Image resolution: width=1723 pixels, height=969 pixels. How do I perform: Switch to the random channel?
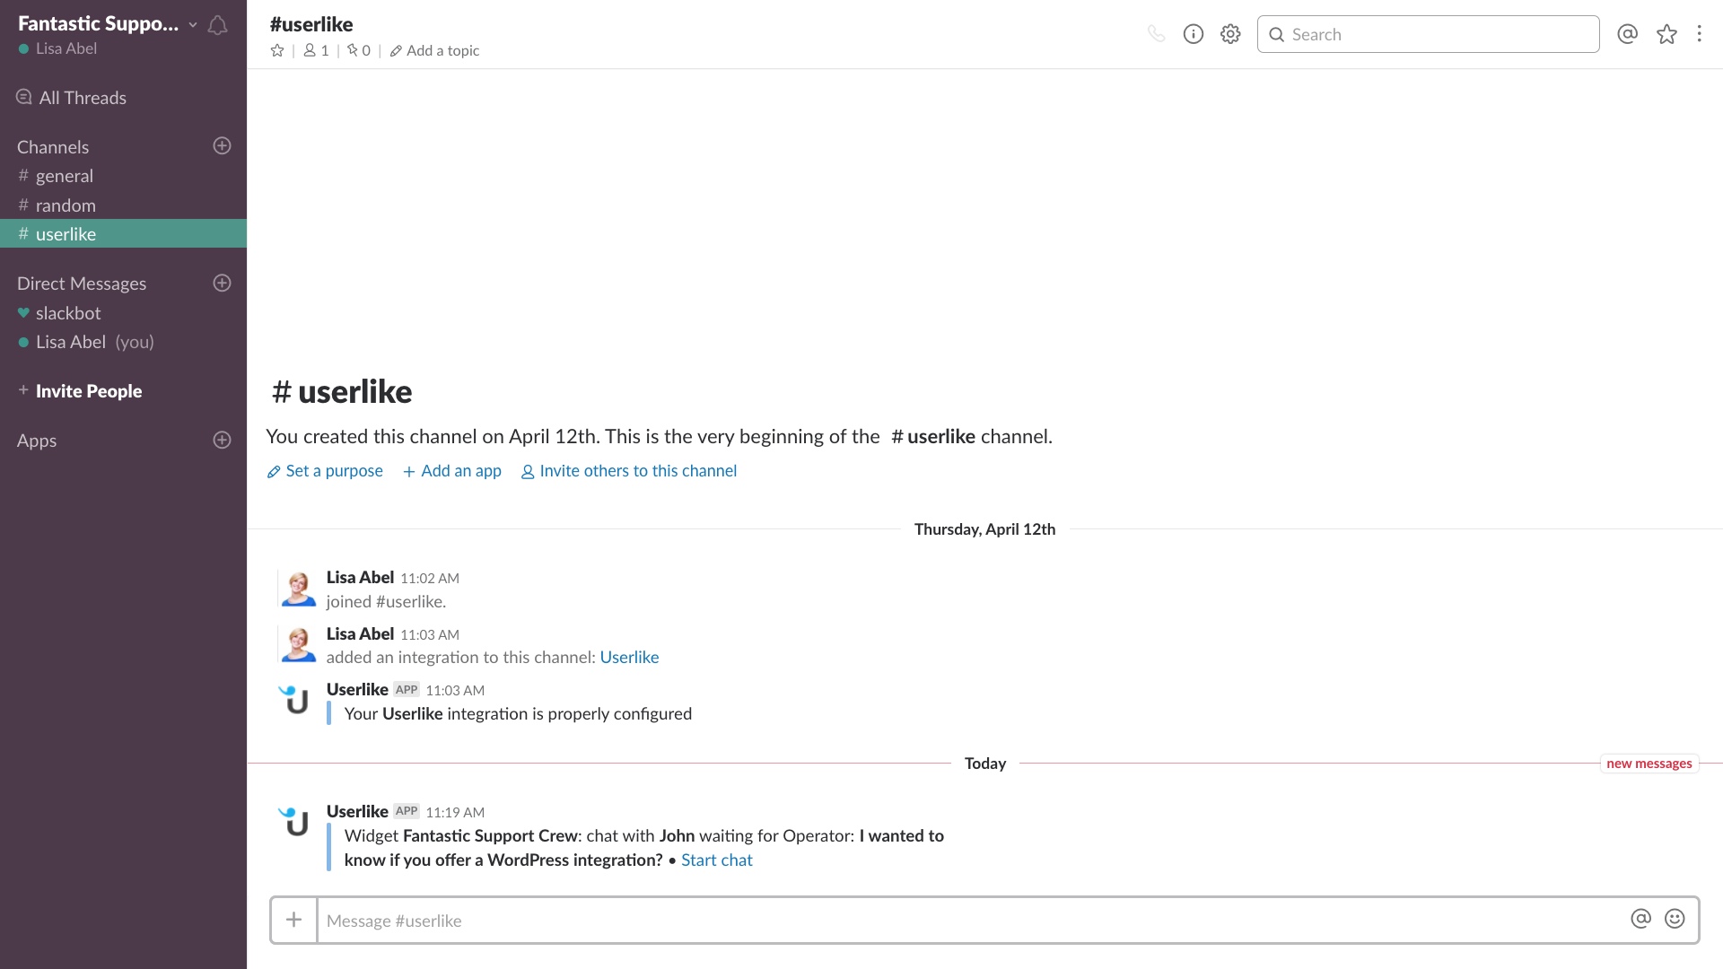123,205
